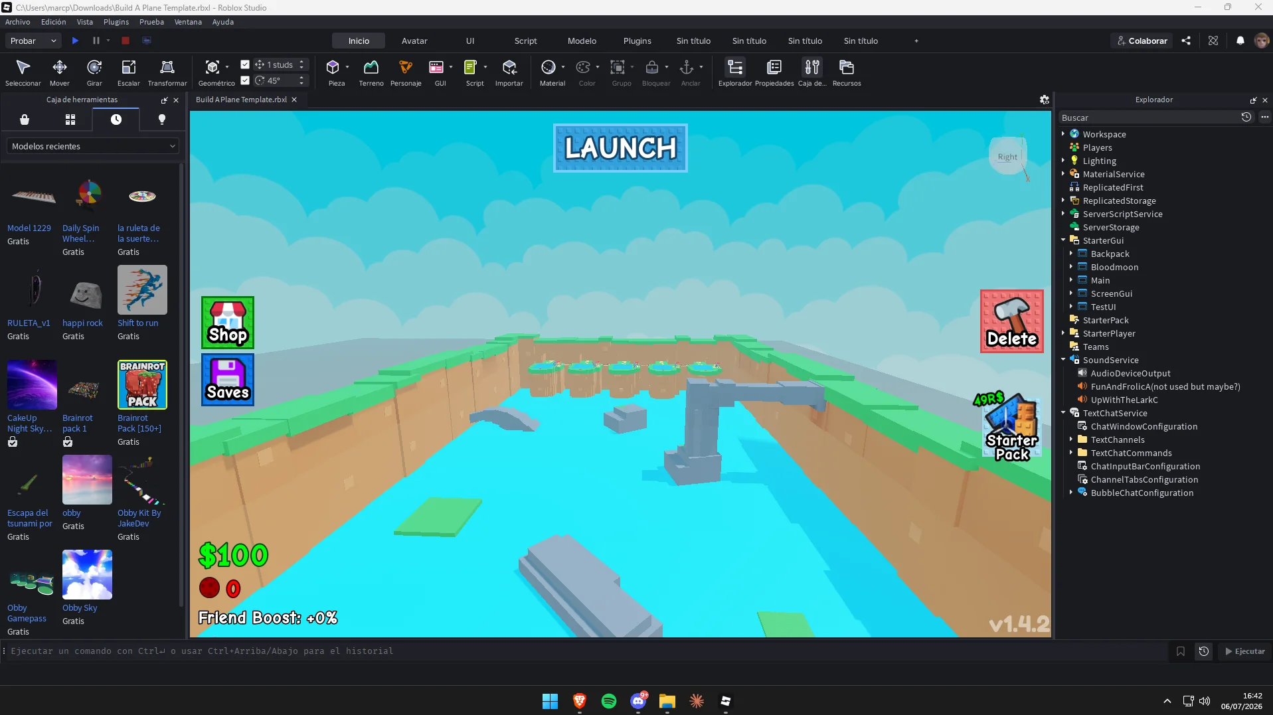
Task: Open File Explorer from the taskbar
Action: 667,701
